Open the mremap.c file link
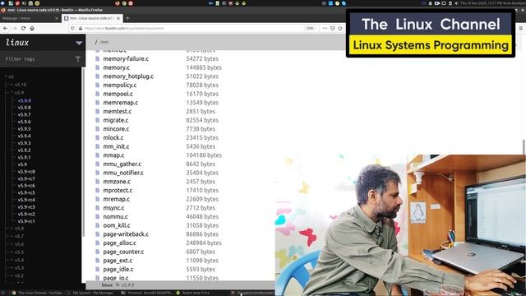The height and width of the screenshot is (296, 526). [116, 199]
